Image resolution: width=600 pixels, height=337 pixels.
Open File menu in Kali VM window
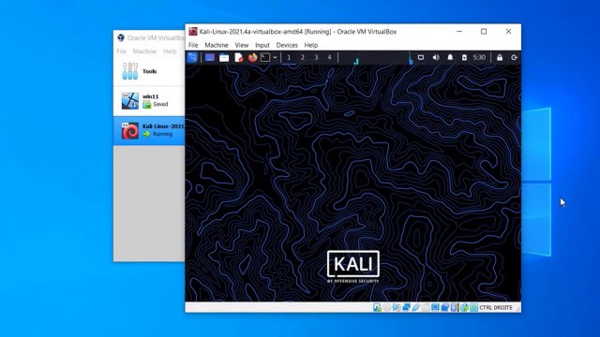click(x=193, y=45)
